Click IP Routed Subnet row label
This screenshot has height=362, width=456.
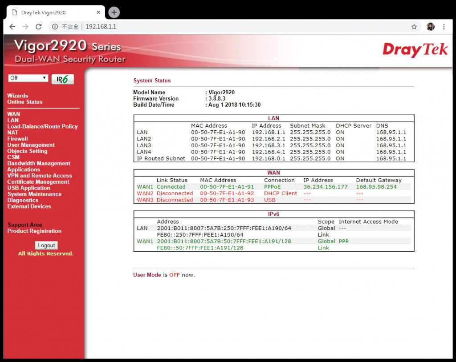[161, 159]
